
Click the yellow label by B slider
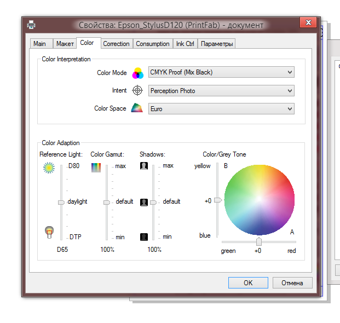[x=203, y=166]
